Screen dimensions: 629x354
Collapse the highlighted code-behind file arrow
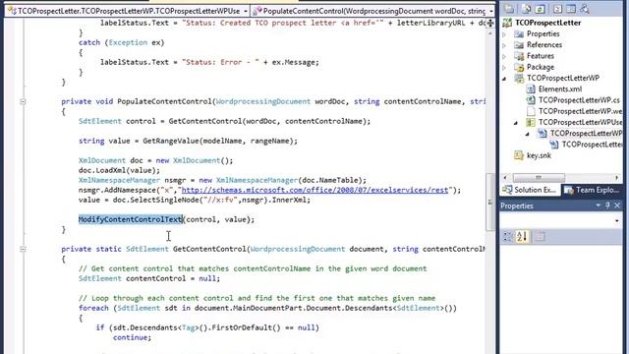528,134
